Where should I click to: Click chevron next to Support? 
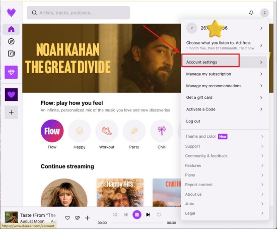pos(262,146)
